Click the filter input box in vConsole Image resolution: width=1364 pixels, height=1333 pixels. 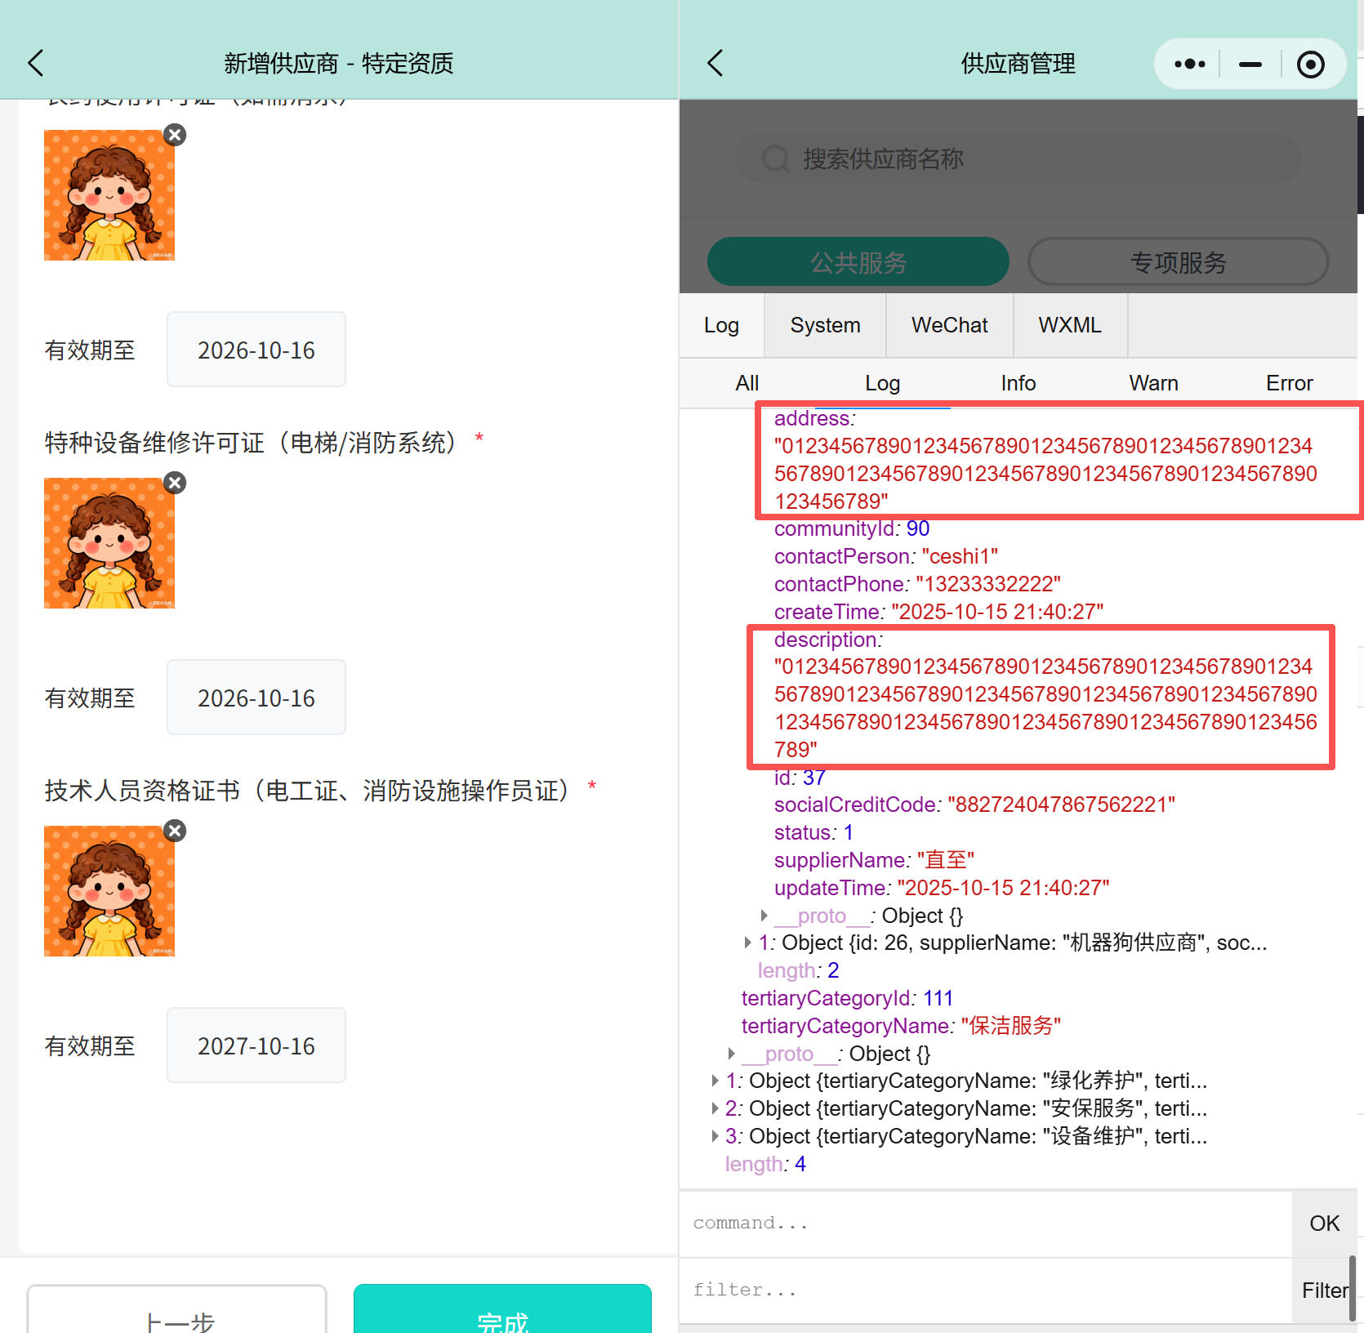980,1289
